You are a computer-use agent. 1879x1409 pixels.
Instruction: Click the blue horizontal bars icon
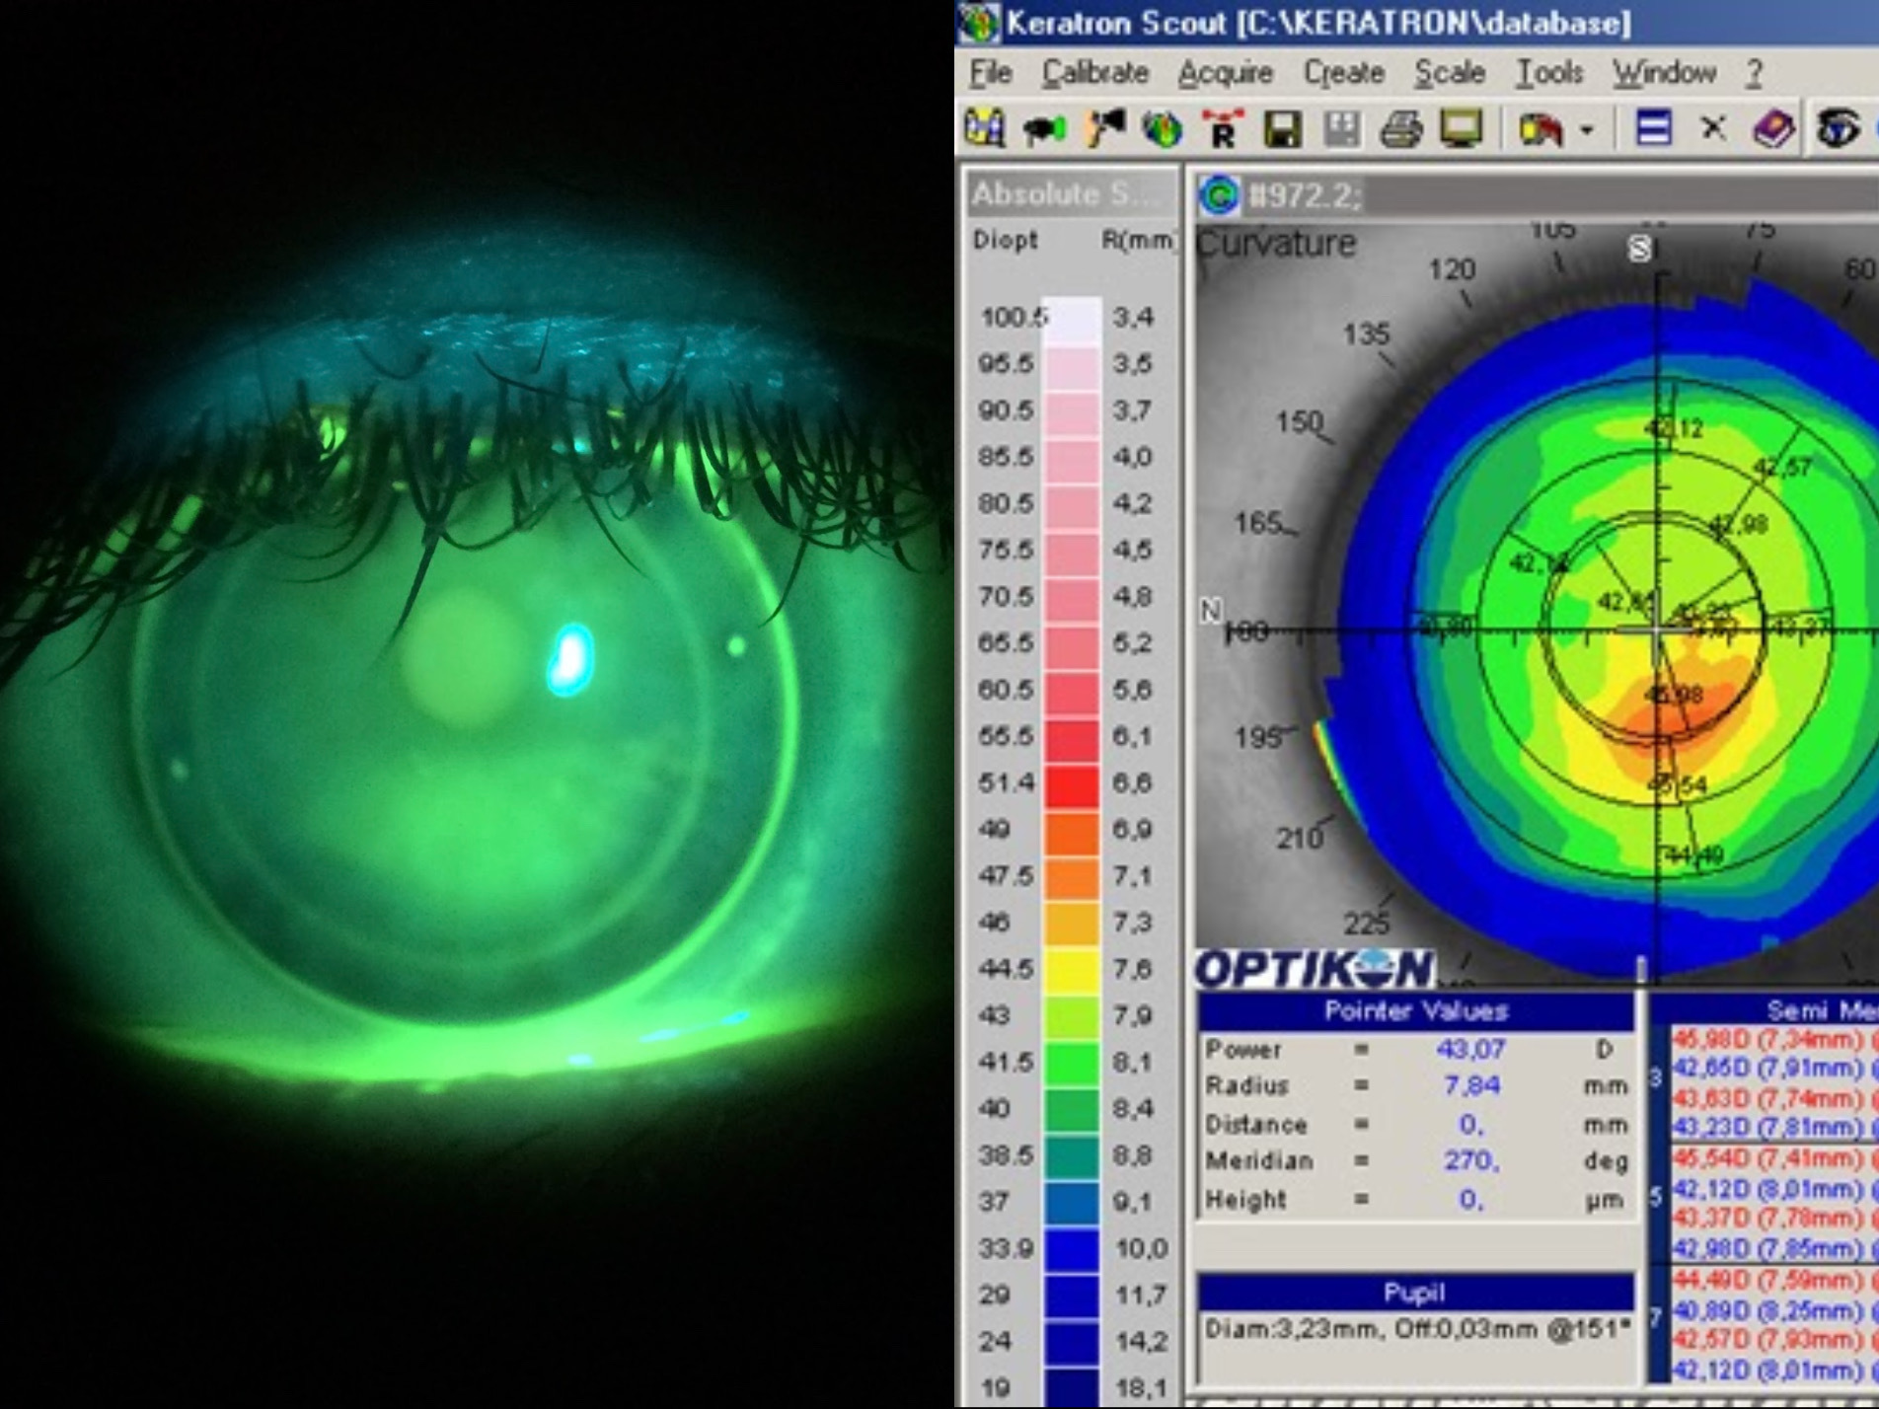1654,129
